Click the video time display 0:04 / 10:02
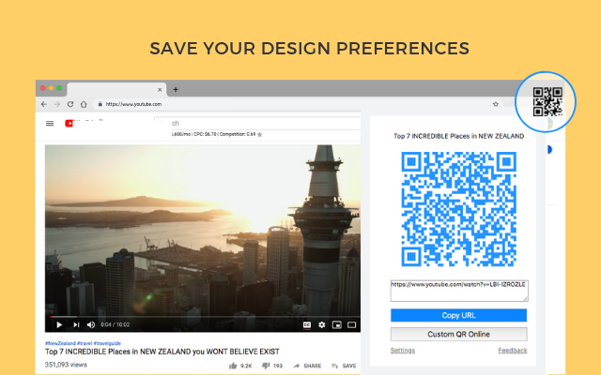Image resolution: width=601 pixels, height=375 pixels. point(115,324)
